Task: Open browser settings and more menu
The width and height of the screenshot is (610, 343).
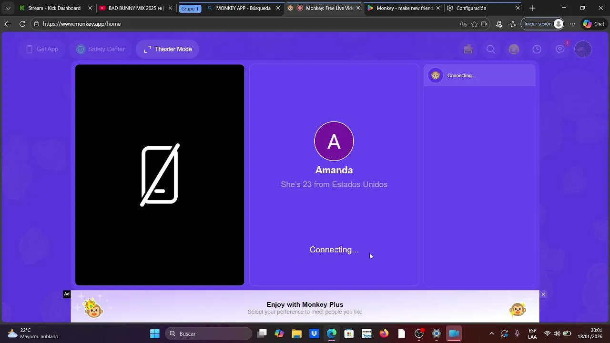Action: coord(572,24)
